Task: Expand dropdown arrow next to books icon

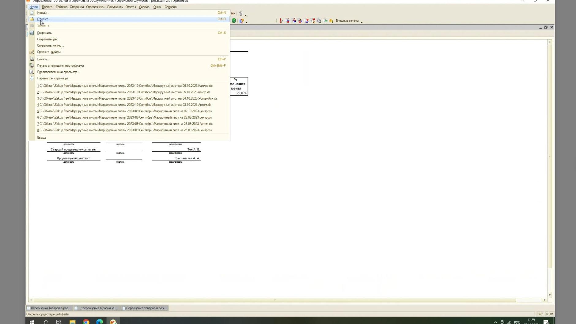Action: point(246,22)
